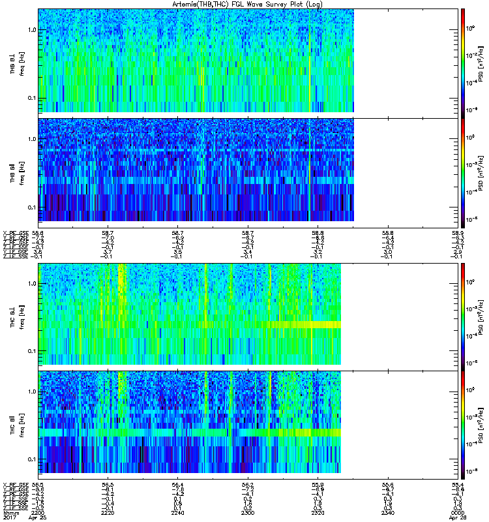Click the '2220' time axis label
The width and height of the screenshot is (489, 522).
click(108, 513)
